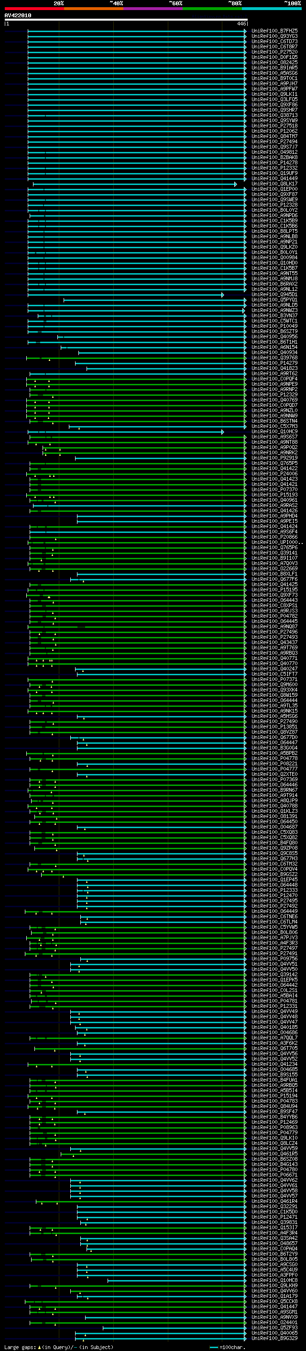Click the UniRef100_Q32291 label
This screenshot has height=1351, width=306.
click(274, 1206)
